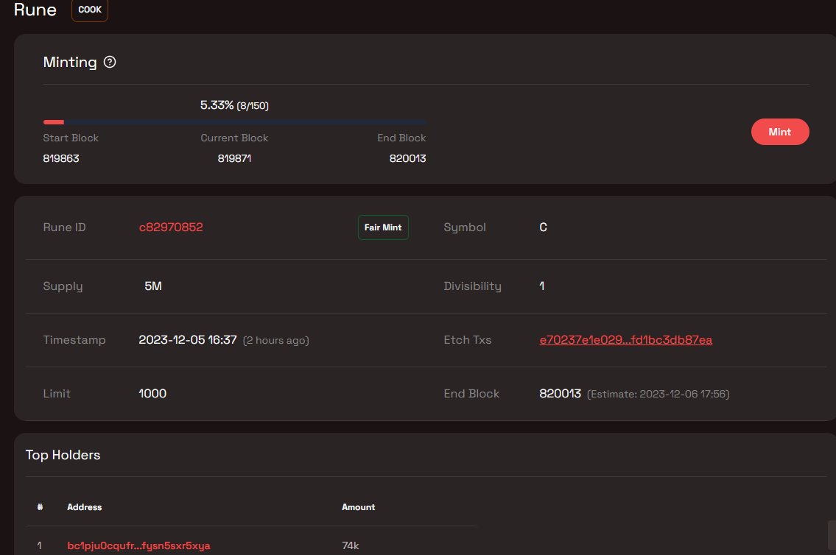Click the Rune page title
The height and width of the screenshot is (555, 836).
click(x=35, y=10)
